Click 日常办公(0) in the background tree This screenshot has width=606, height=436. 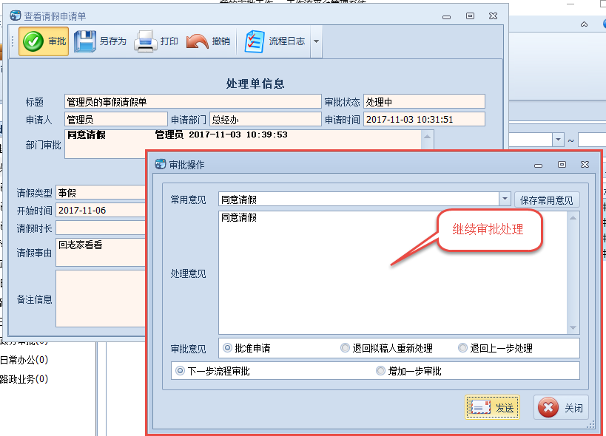pos(24,360)
